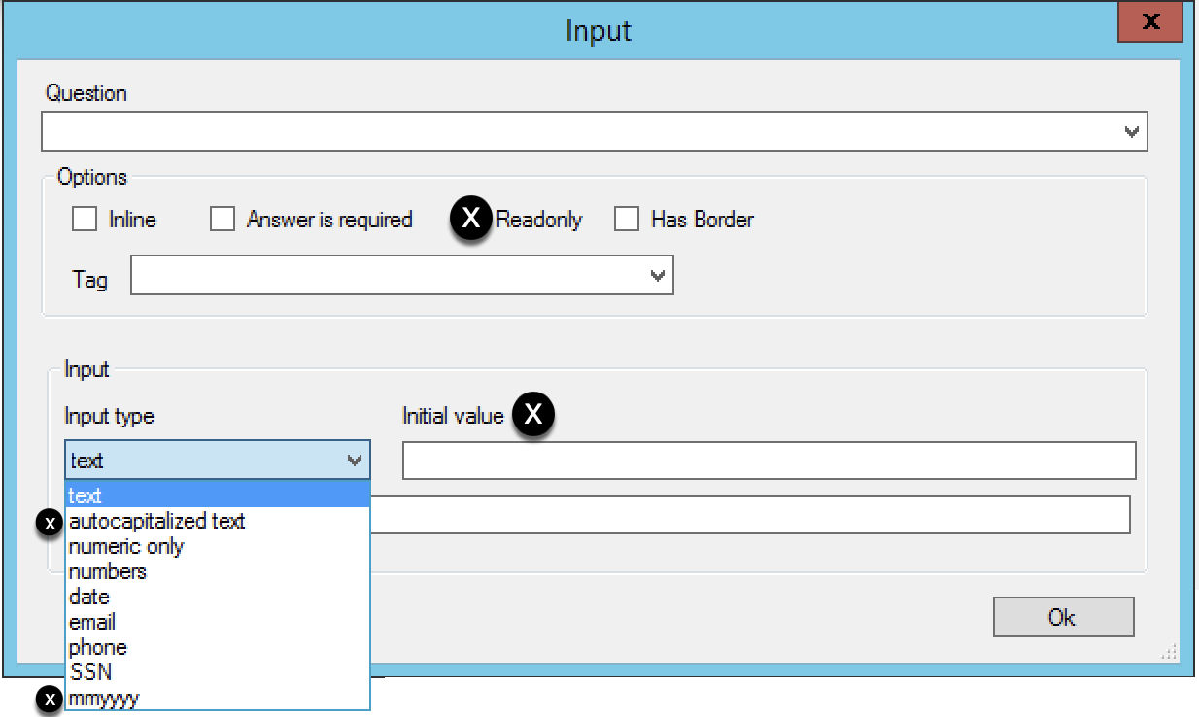Pick the numeric only option
This screenshot has width=1199, height=717.
pos(218,546)
